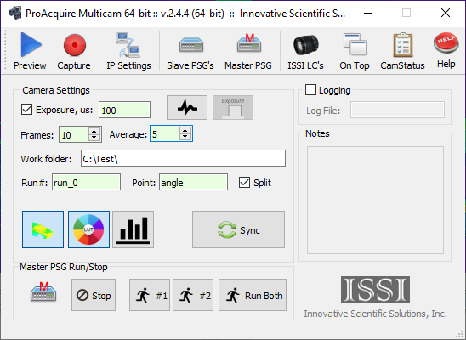Decrease Average value with down arrow
The image size is (466, 340).
(185, 137)
